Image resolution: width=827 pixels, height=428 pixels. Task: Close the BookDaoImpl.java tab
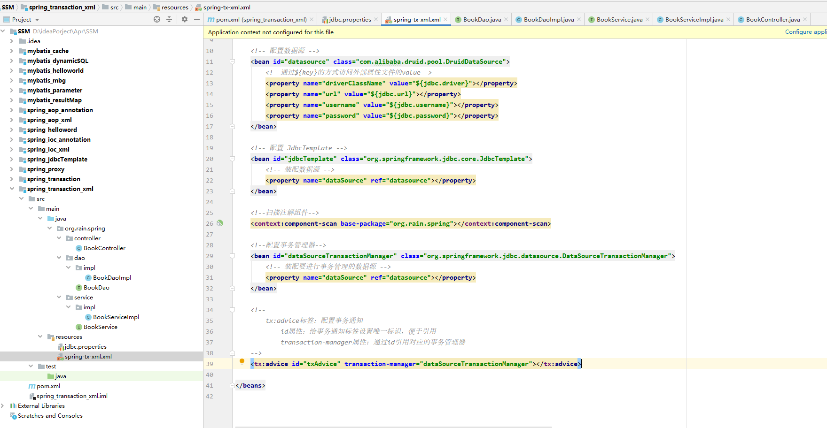pyautogui.click(x=579, y=19)
